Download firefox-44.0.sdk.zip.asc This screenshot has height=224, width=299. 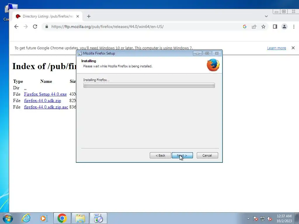coord(46,107)
